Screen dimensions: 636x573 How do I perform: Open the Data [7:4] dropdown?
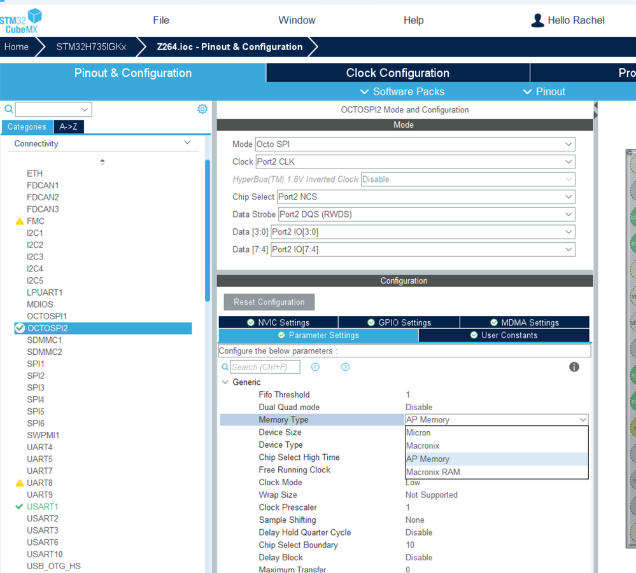click(423, 249)
